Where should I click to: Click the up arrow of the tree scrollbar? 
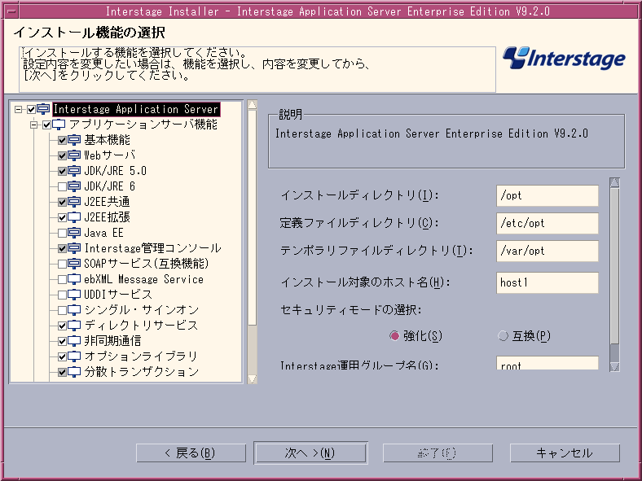click(x=253, y=105)
